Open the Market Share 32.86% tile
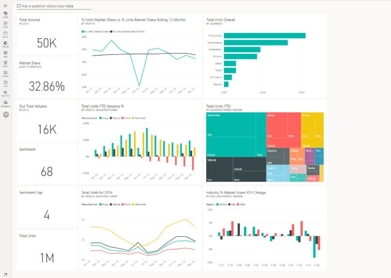The height and width of the screenshot is (278, 391). click(x=46, y=77)
